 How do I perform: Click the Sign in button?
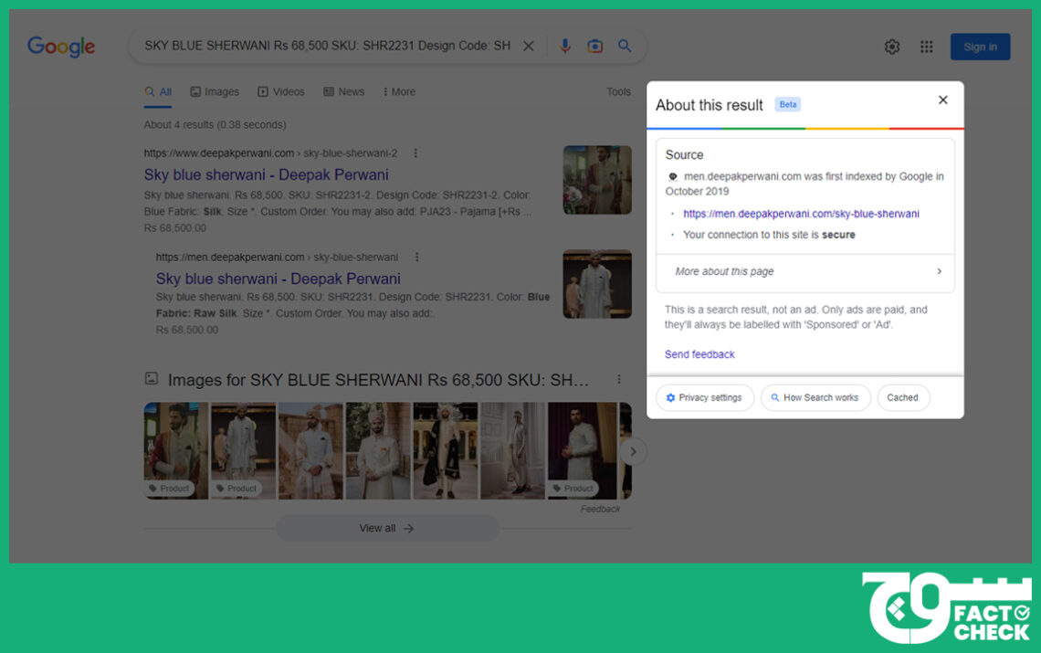(x=980, y=47)
